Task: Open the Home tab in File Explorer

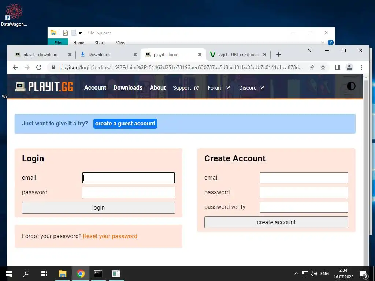Action: click(79, 42)
